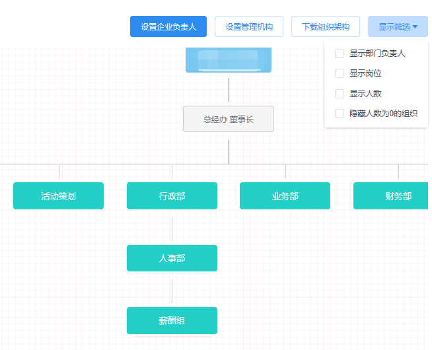432x350 pixels.
Task: Check the 显示人数 option
Action: point(340,94)
